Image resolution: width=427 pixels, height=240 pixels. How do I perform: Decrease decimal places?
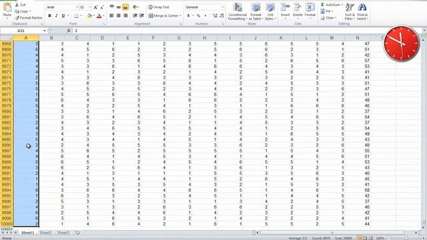(x=222, y=16)
